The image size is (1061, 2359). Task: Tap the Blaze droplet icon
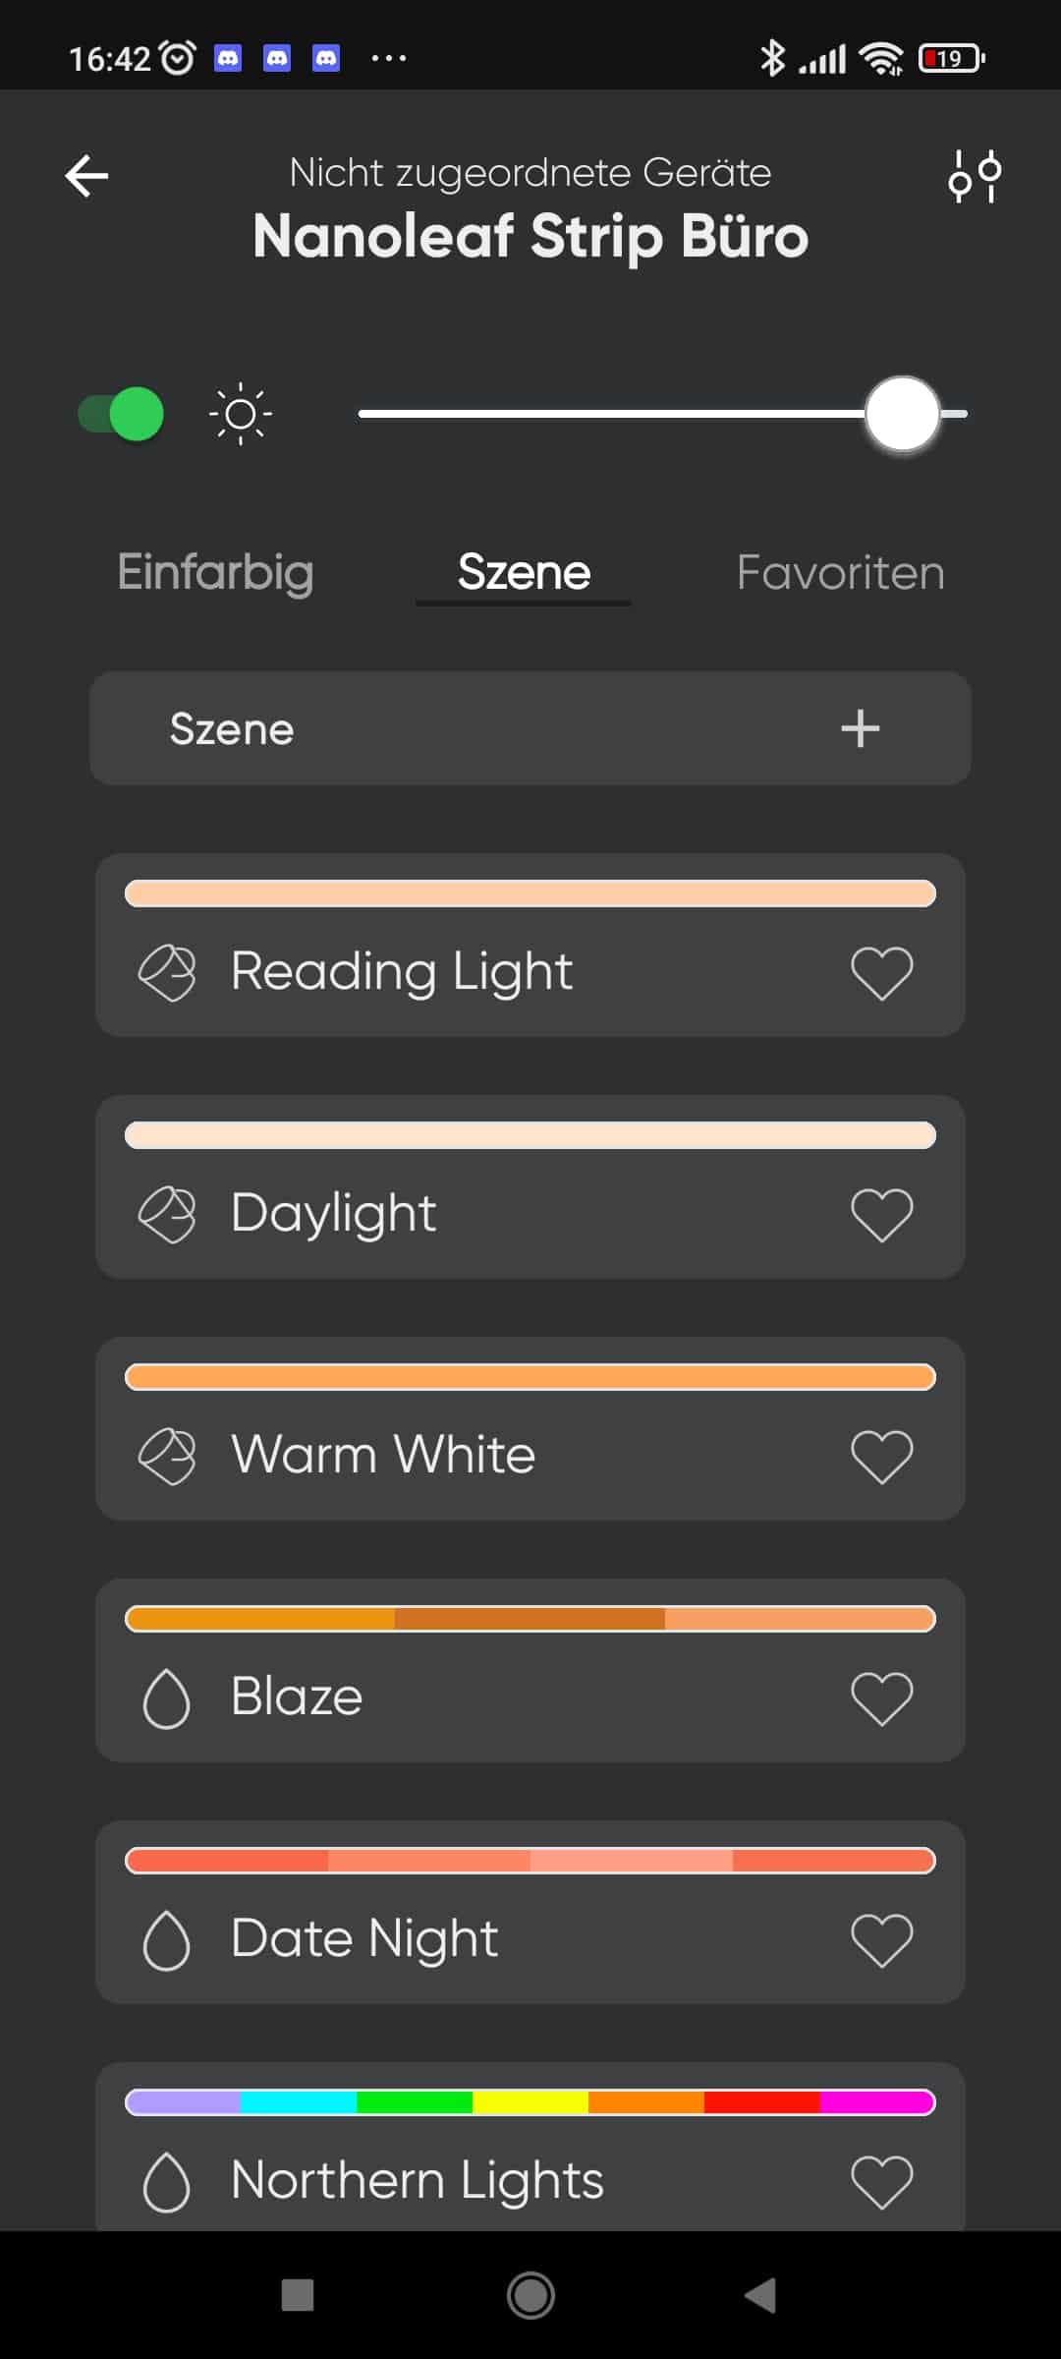pyautogui.click(x=166, y=1697)
